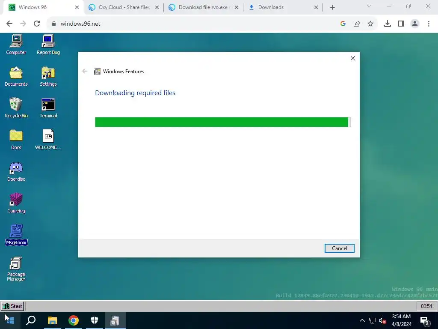Open the tab search dropdown chevron
This screenshot has height=329, width=438.
369,6
